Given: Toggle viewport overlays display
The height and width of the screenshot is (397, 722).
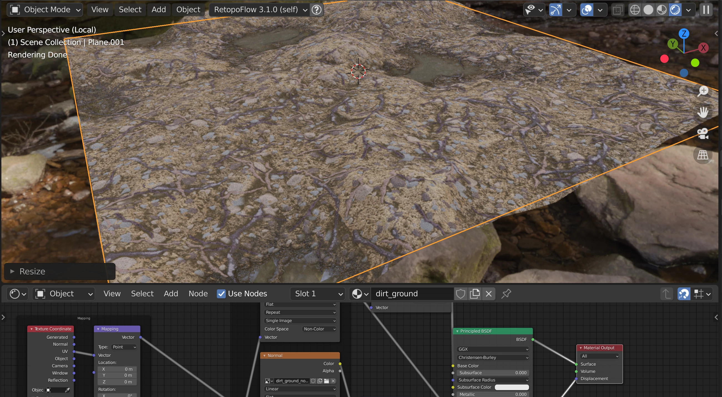Looking at the screenshot, I should click(586, 10).
